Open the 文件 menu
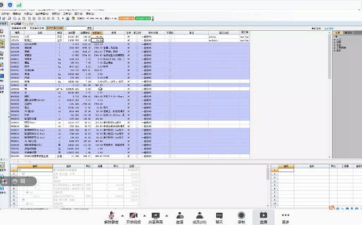Viewport: 362px width, 225px height. tap(5, 14)
